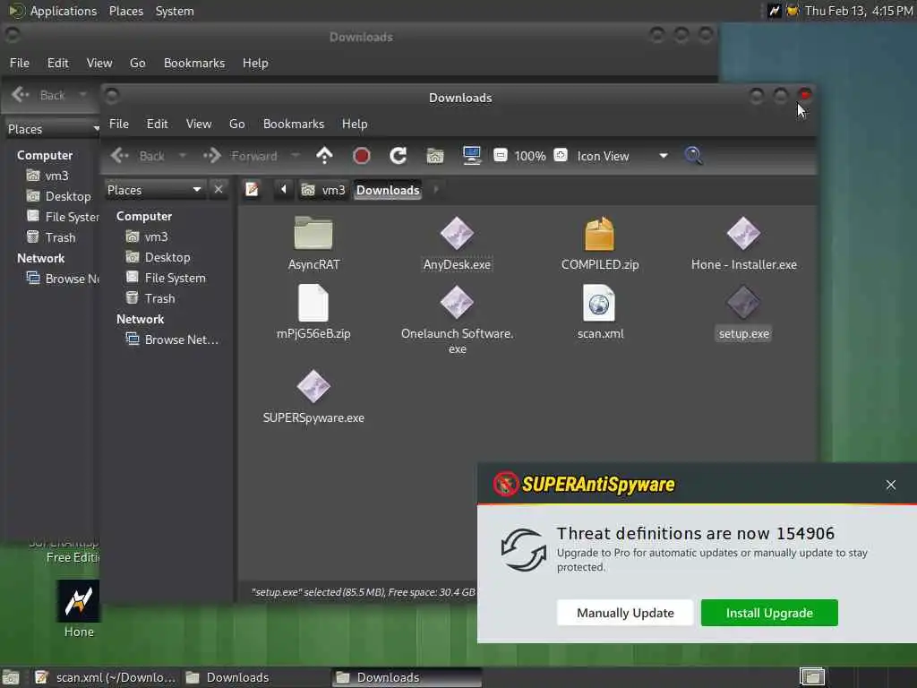Viewport: 917px width, 688px height.
Task: Switch to scan.xml taskbar window
Action: tap(106, 677)
